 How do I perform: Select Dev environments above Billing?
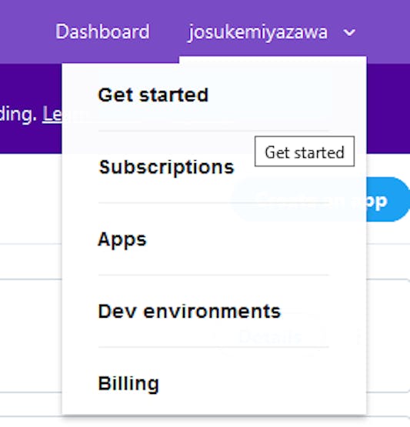(189, 312)
